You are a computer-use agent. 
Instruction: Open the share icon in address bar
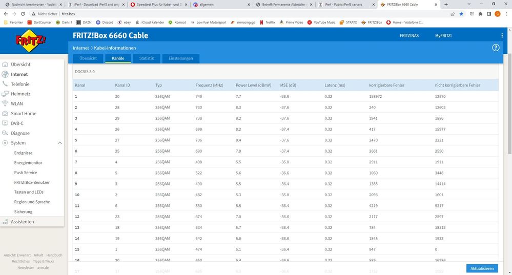pyautogui.click(x=453, y=14)
